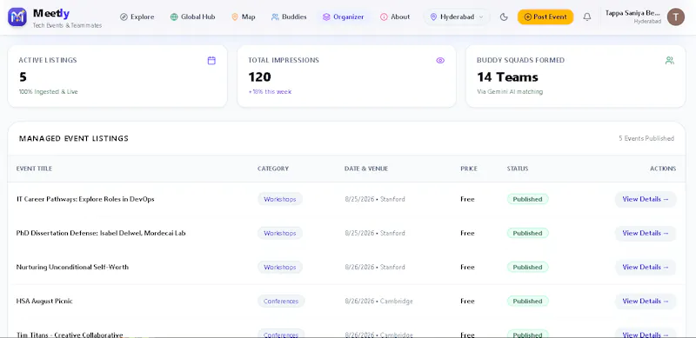Click Published status on Nurturing Self-Worth row

[528, 267]
